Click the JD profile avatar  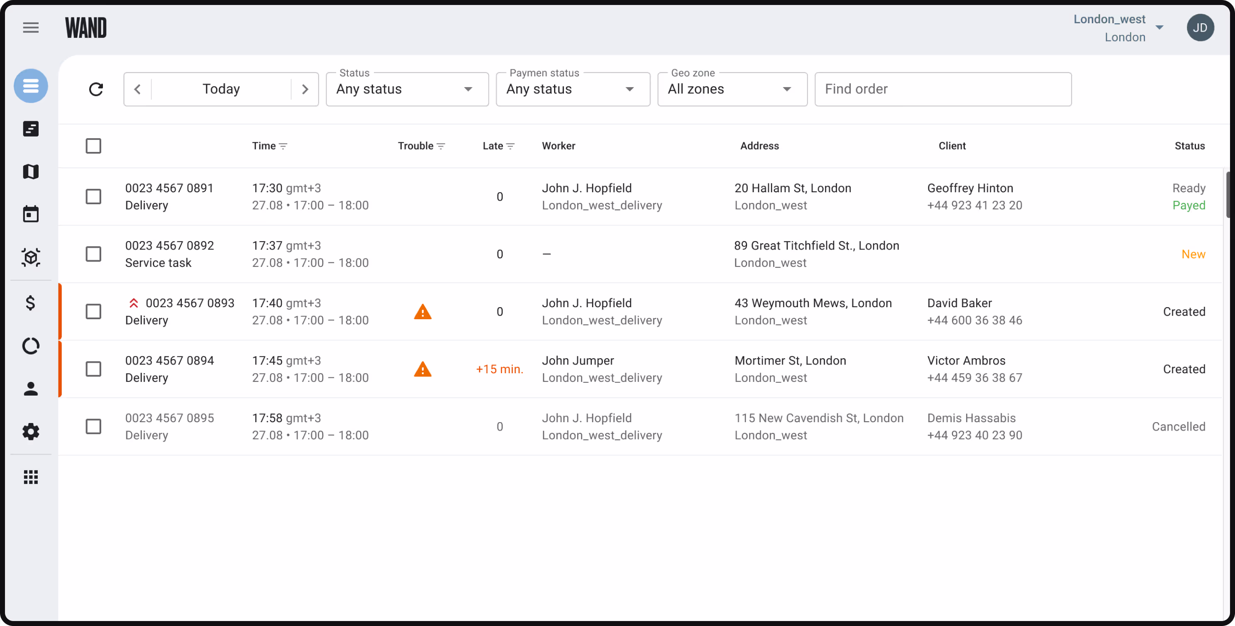tap(1201, 27)
